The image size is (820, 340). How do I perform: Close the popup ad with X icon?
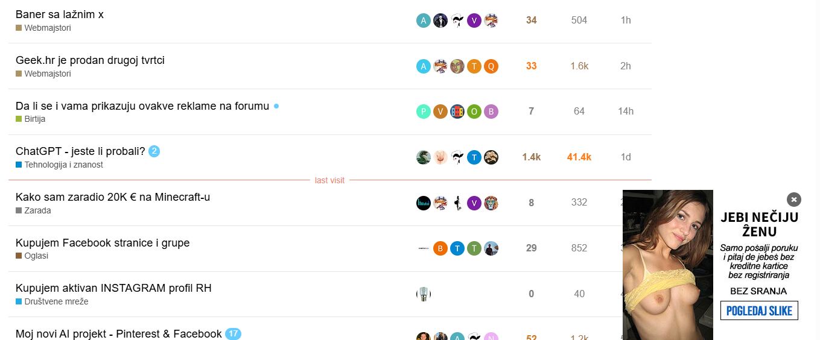[794, 200]
